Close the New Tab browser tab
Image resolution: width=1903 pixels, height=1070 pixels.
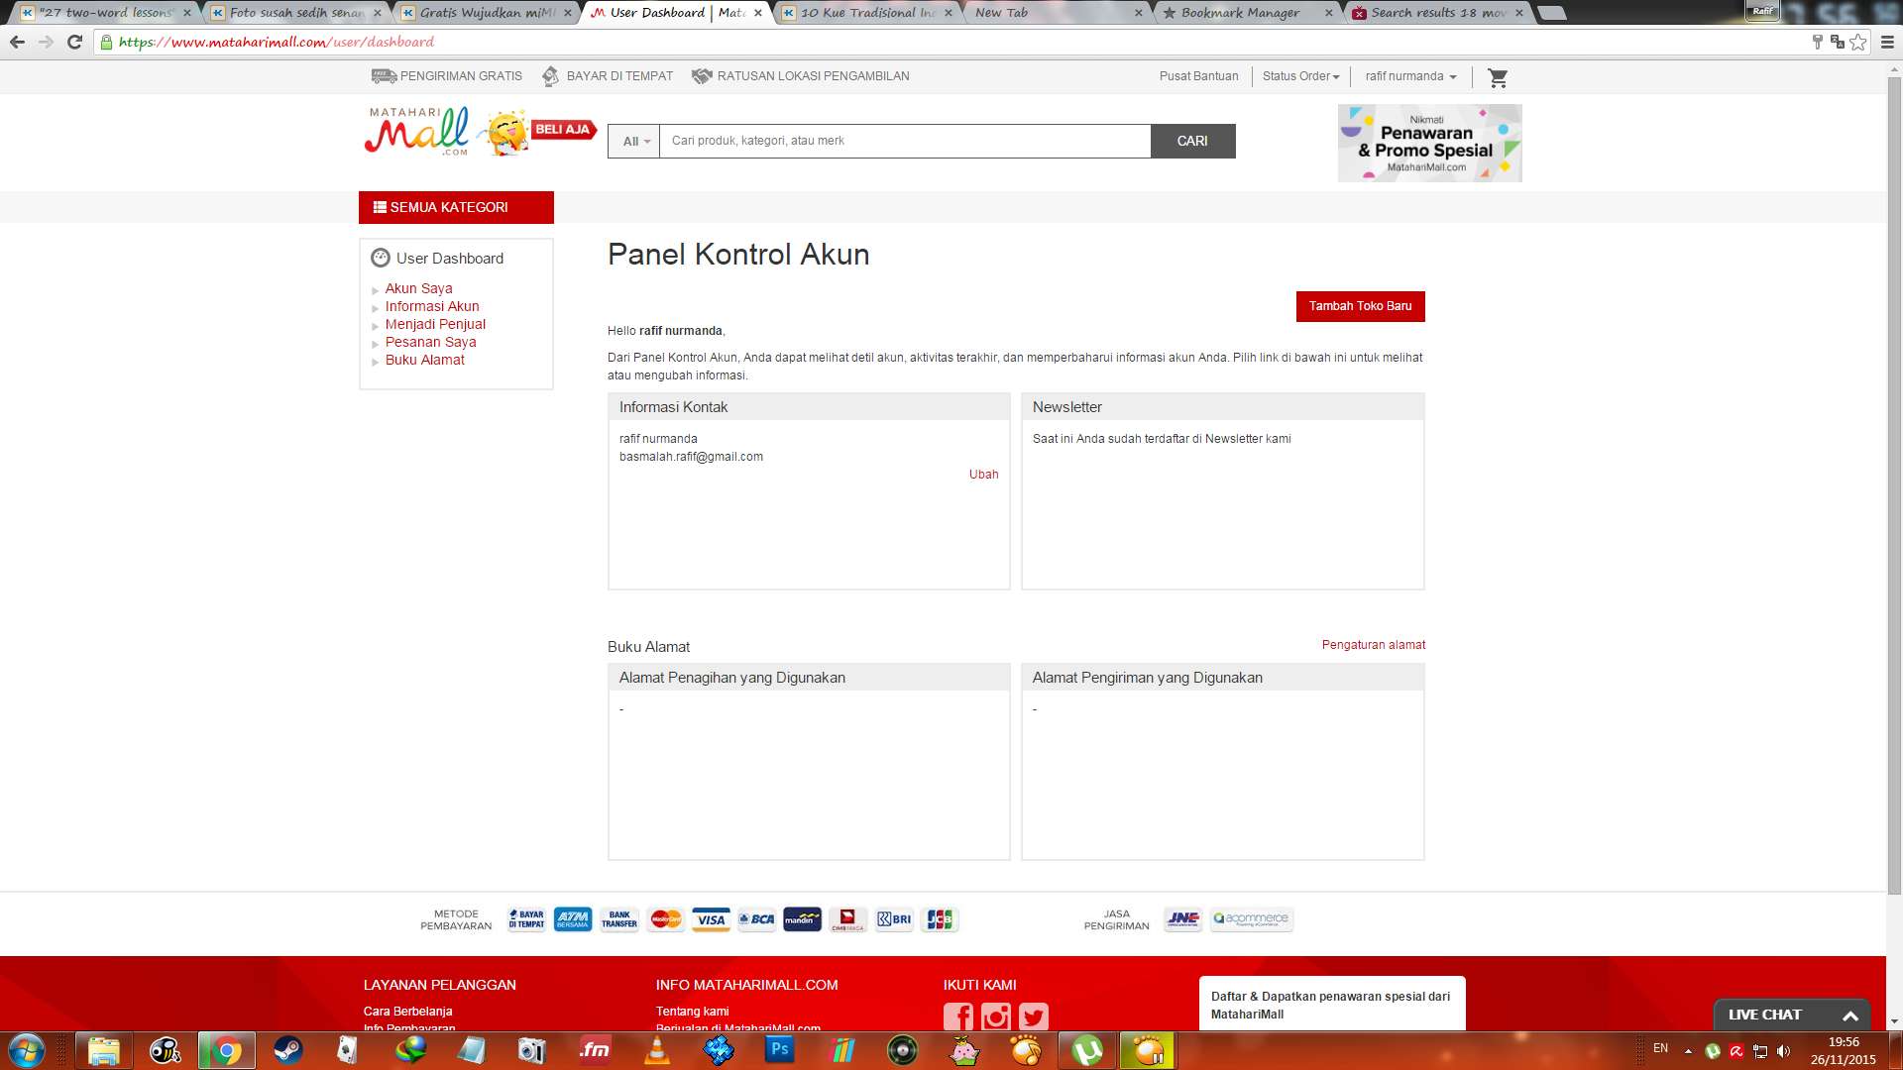[x=1138, y=13]
